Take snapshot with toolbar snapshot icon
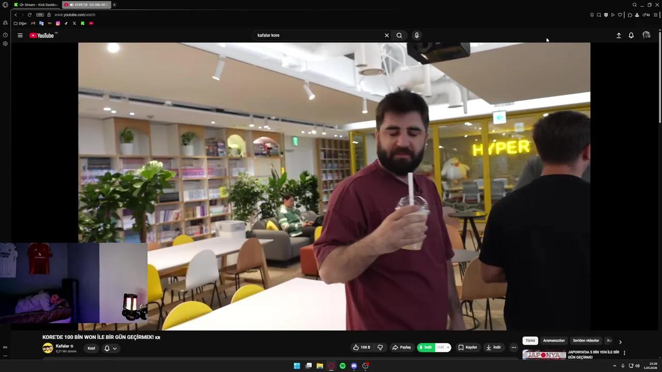Viewport: 662px width, 372px height. coord(599,15)
